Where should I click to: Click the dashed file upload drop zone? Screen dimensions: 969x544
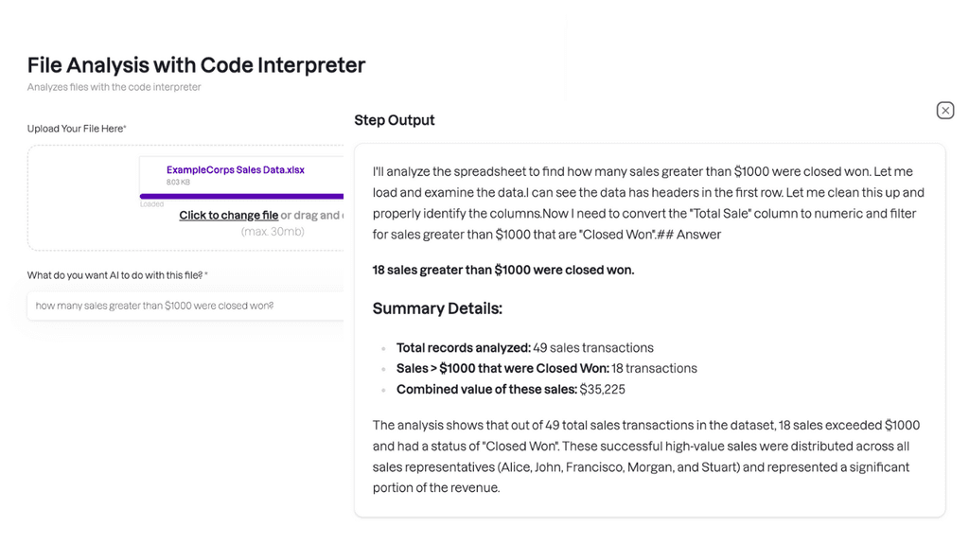pyautogui.click(x=185, y=198)
